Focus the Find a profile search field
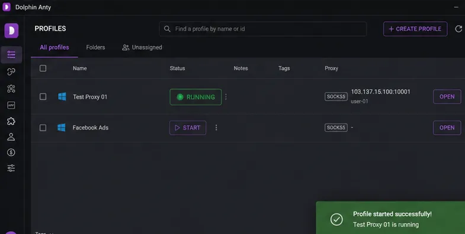This screenshot has width=465, height=234. point(263,29)
